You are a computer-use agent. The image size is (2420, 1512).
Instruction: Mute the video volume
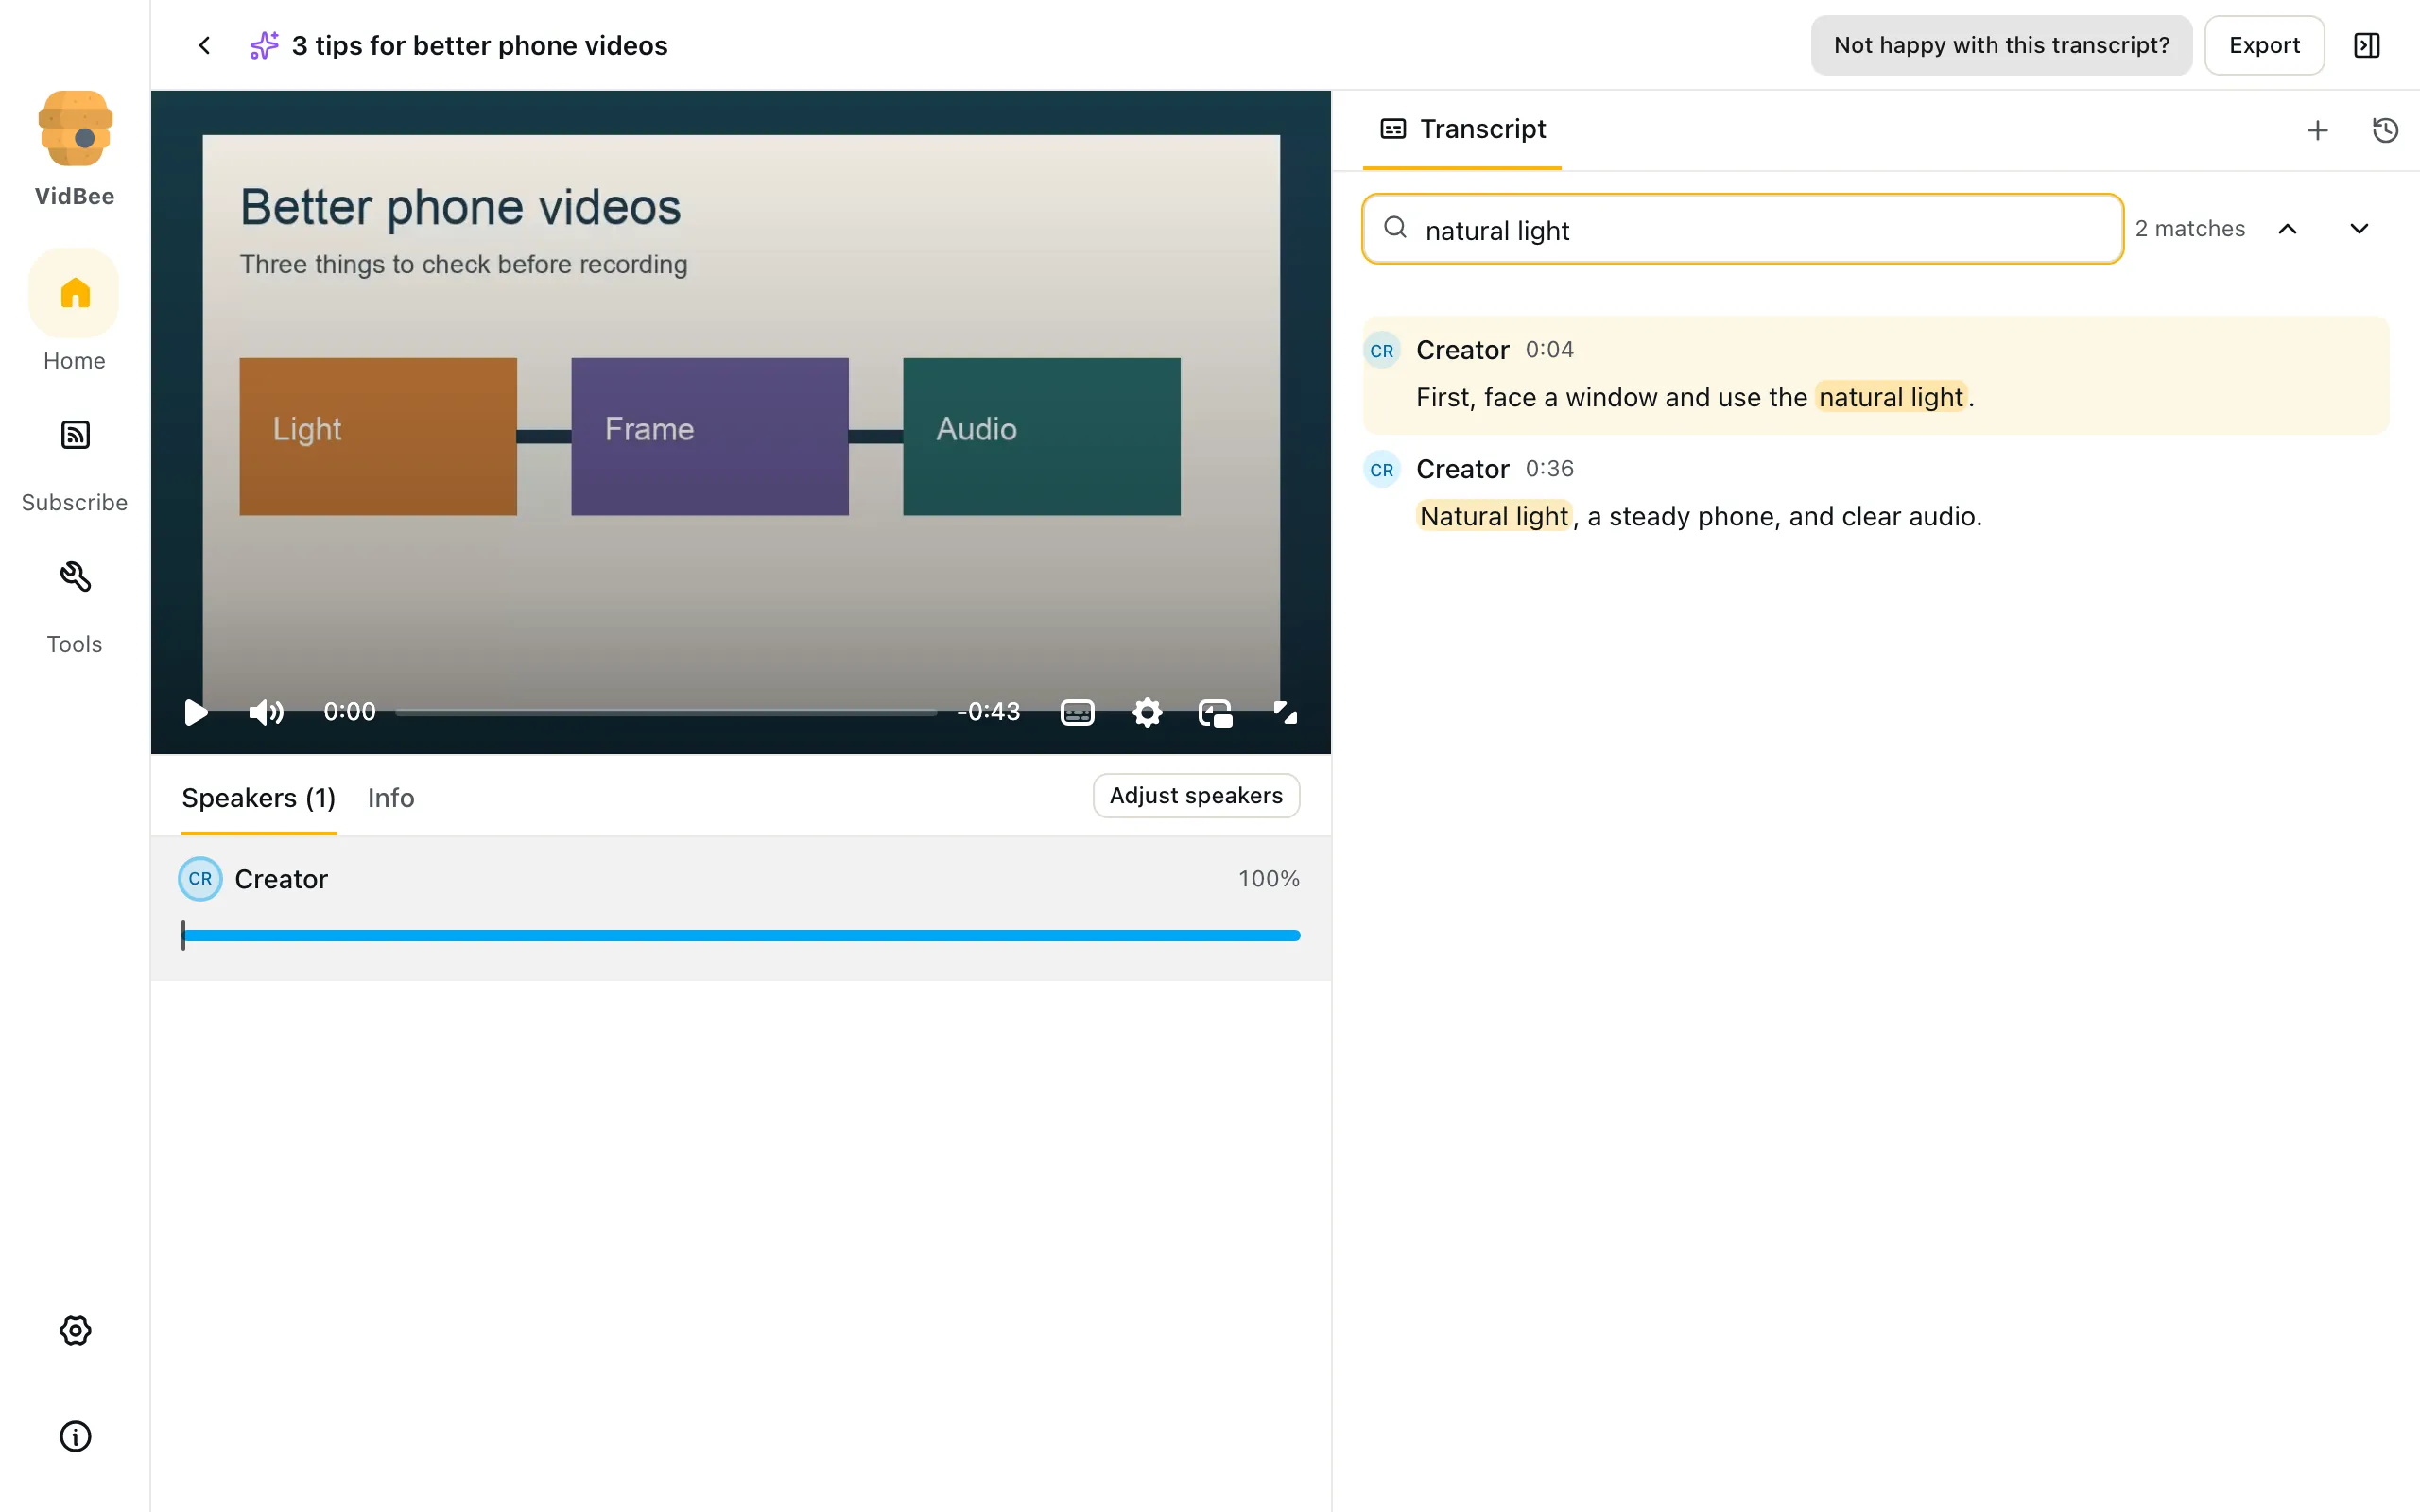(x=266, y=712)
